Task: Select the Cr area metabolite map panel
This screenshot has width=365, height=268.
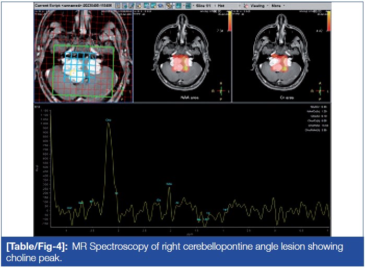Action: 281,57
